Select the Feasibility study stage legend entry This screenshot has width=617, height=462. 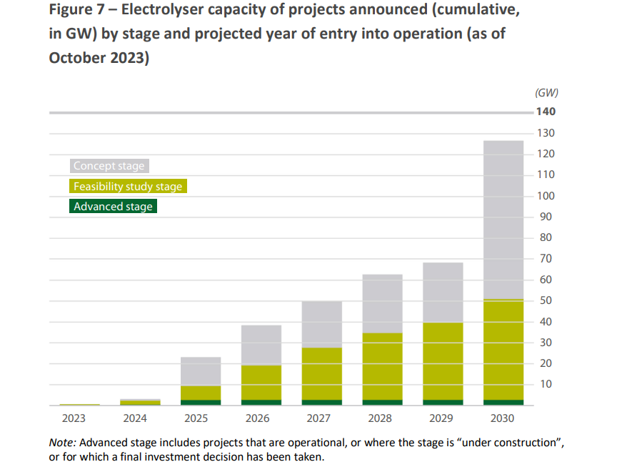tap(129, 187)
